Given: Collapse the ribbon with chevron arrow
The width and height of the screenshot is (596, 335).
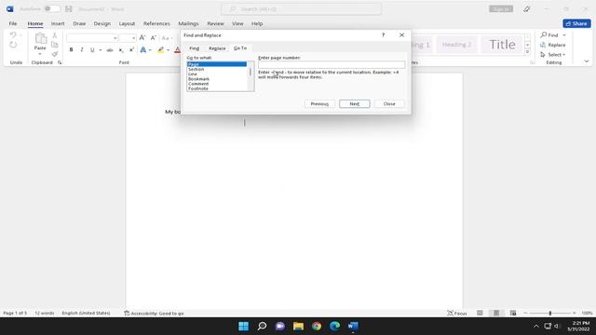Looking at the screenshot, I should pyautogui.click(x=587, y=61).
